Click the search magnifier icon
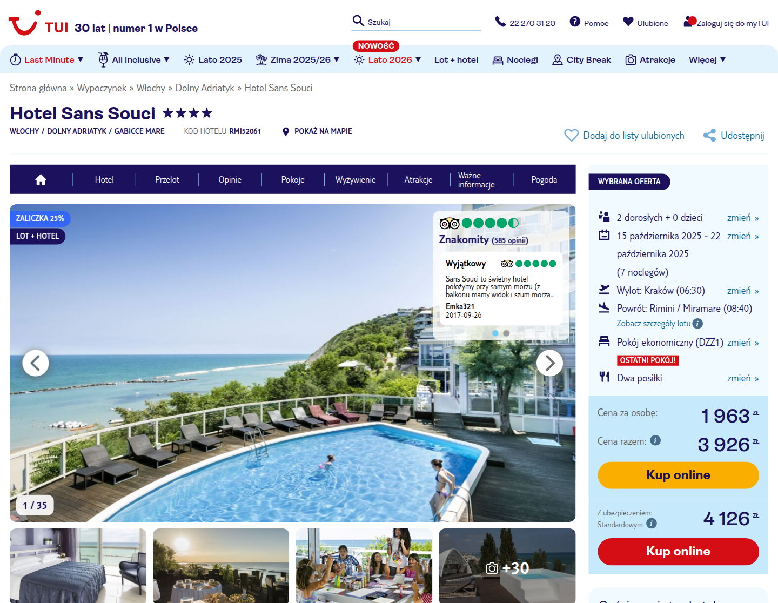 (358, 21)
